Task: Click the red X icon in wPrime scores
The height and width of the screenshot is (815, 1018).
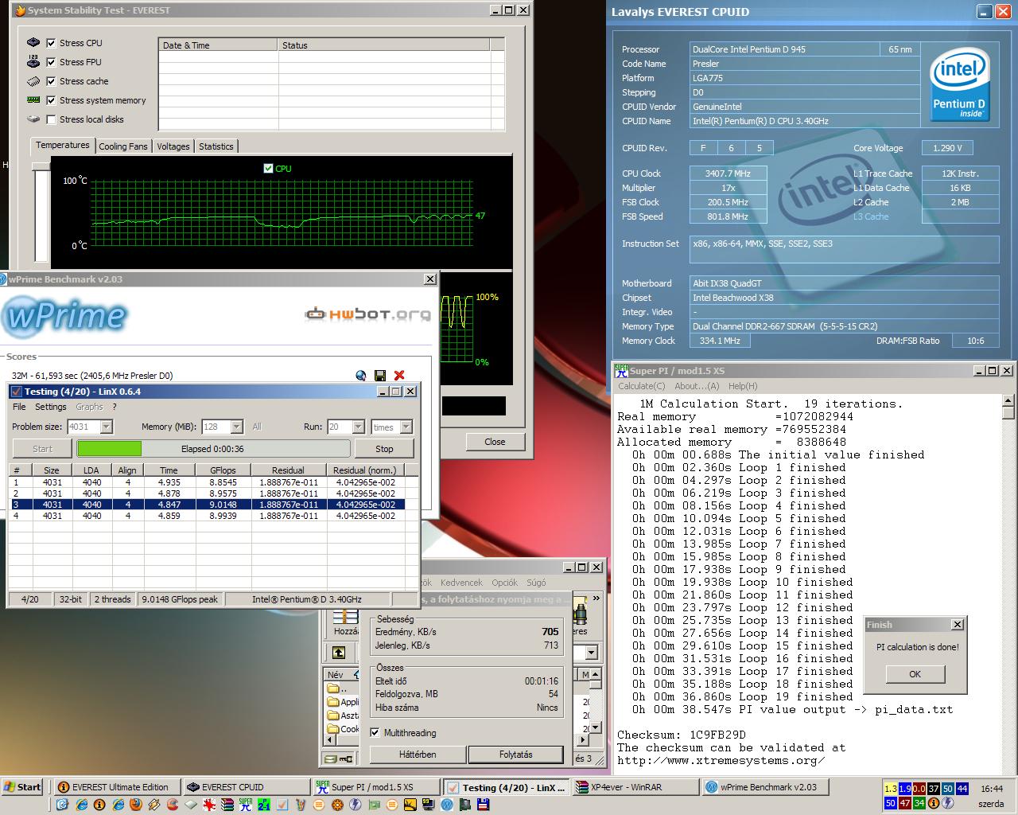Action: (399, 376)
